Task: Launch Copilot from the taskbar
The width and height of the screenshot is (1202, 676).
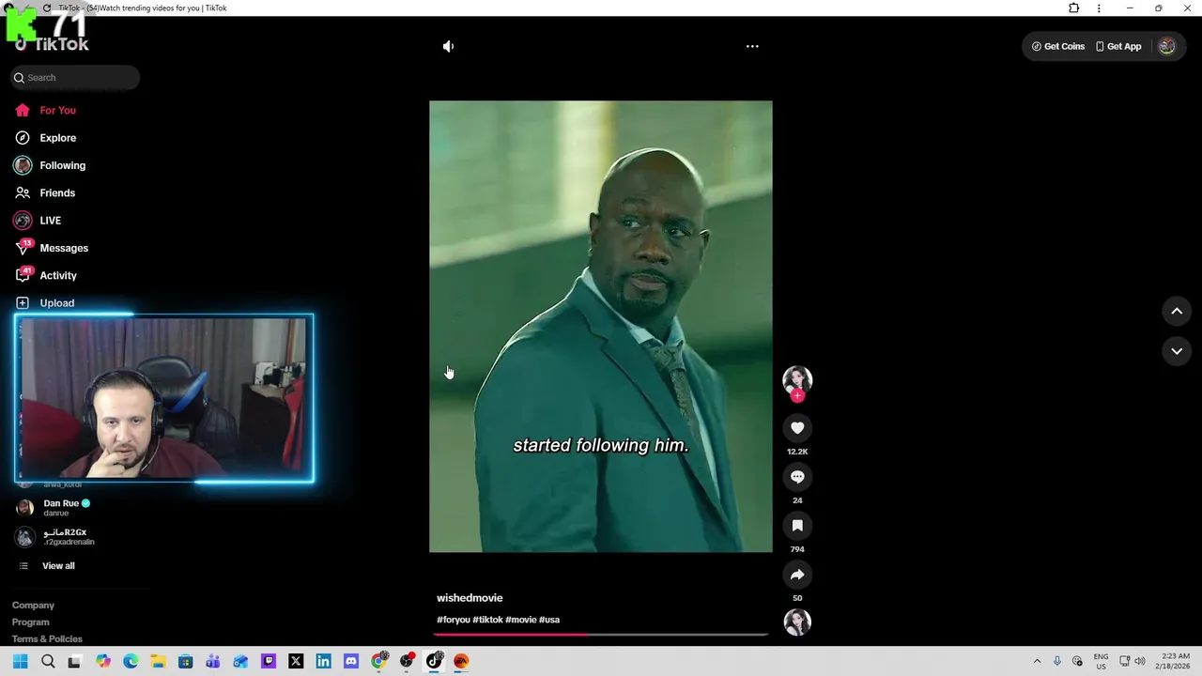Action: 103,661
